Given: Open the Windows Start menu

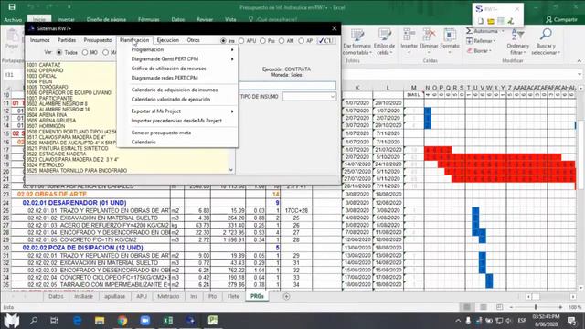Looking at the screenshot, I should click(x=12, y=321).
